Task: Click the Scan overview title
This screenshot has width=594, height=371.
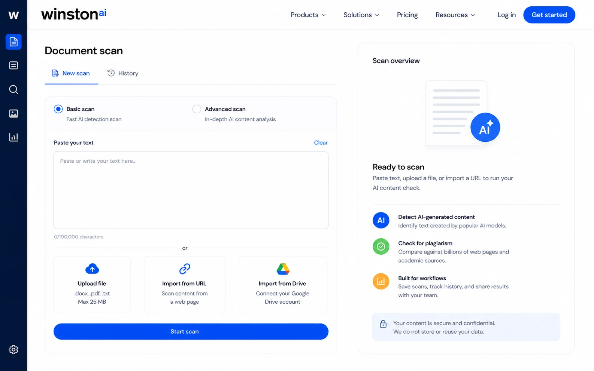Action: pyautogui.click(x=396, y=61)
